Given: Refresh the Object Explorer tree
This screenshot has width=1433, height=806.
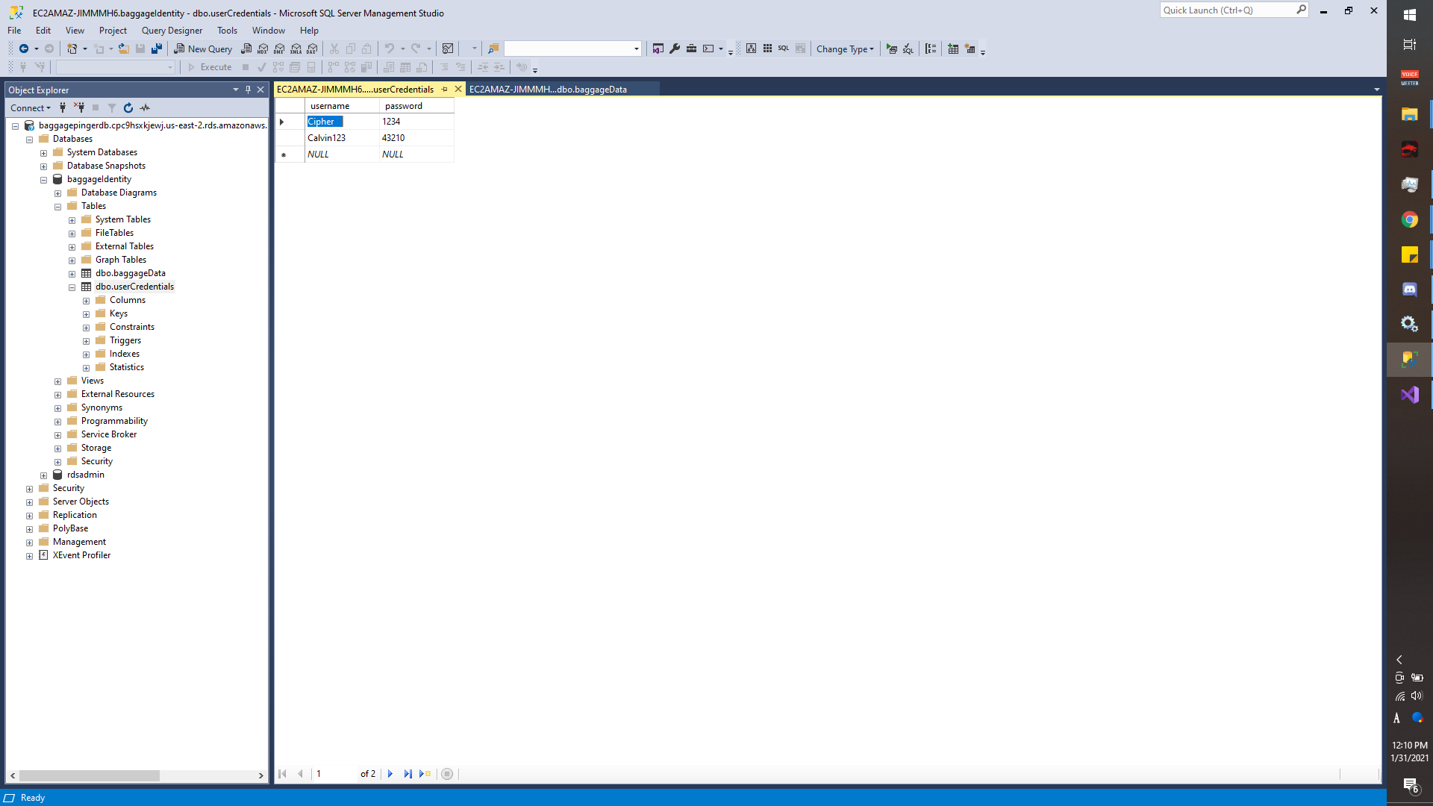Looking at the screenshot, I should pos(128,108).
